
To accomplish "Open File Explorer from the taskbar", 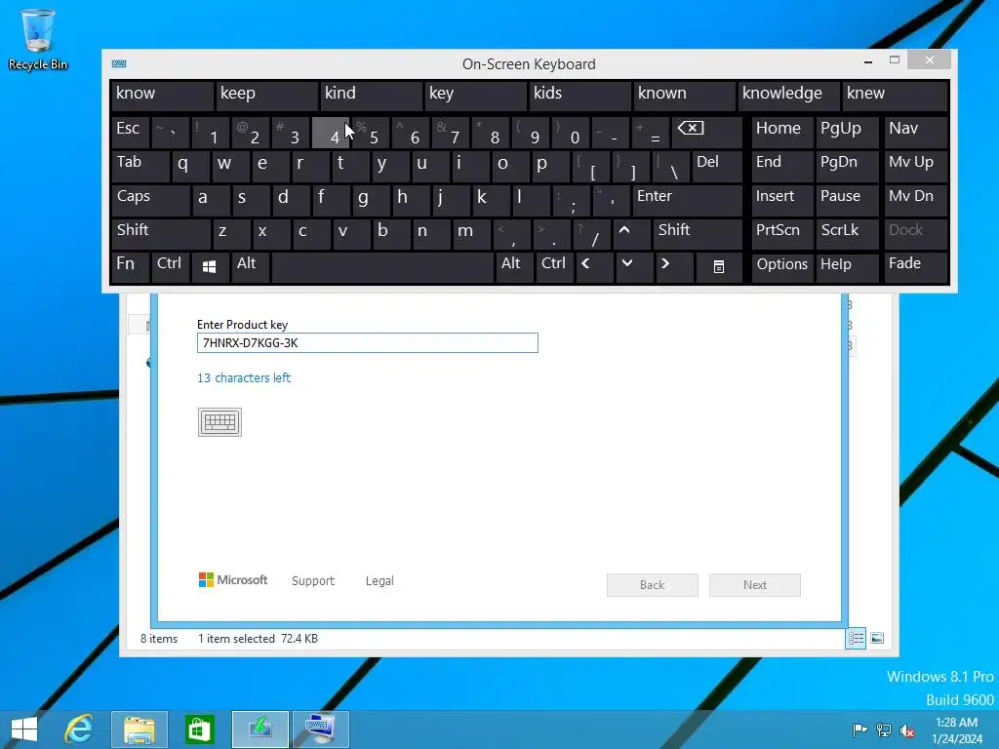I will pyautogui.click(x=140, y=729).
